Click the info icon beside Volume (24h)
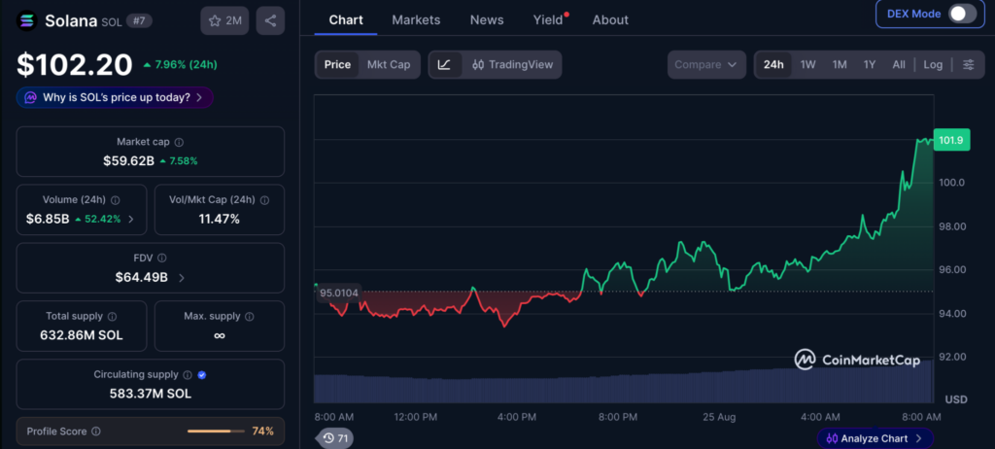This screenshot has width=995, height=449. point(116,200)
